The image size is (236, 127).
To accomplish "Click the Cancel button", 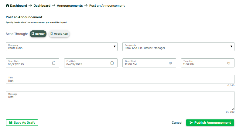I will [x=177, y=123].
